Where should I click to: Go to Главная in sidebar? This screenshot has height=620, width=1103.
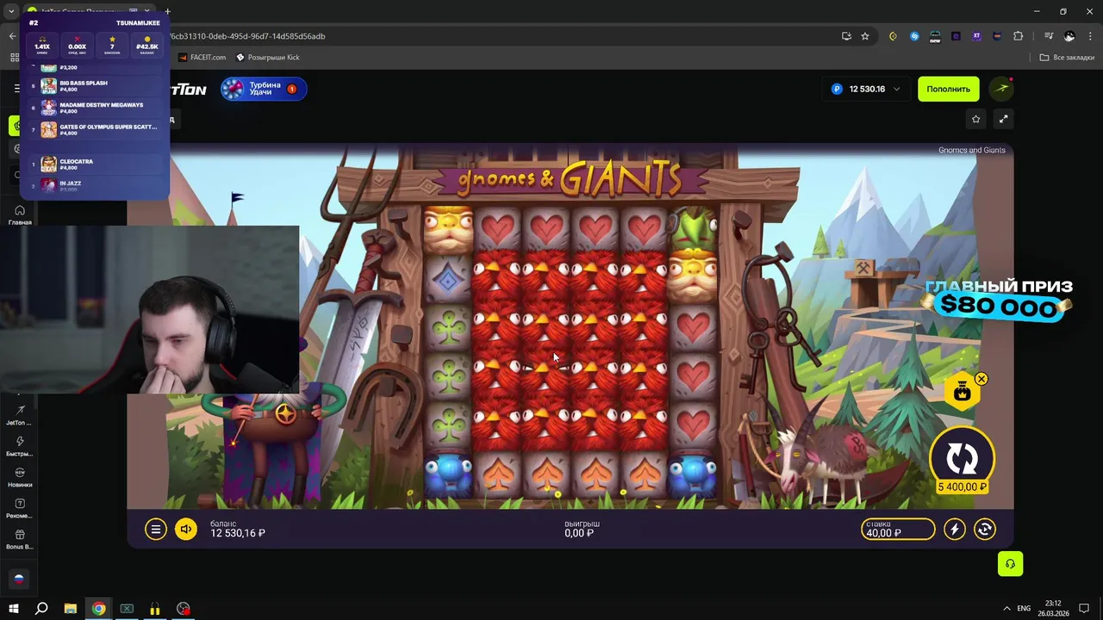(20, 215)
